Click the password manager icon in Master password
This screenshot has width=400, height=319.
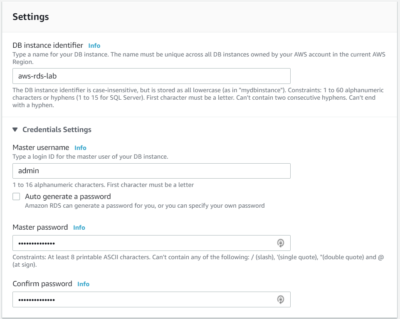280,243
